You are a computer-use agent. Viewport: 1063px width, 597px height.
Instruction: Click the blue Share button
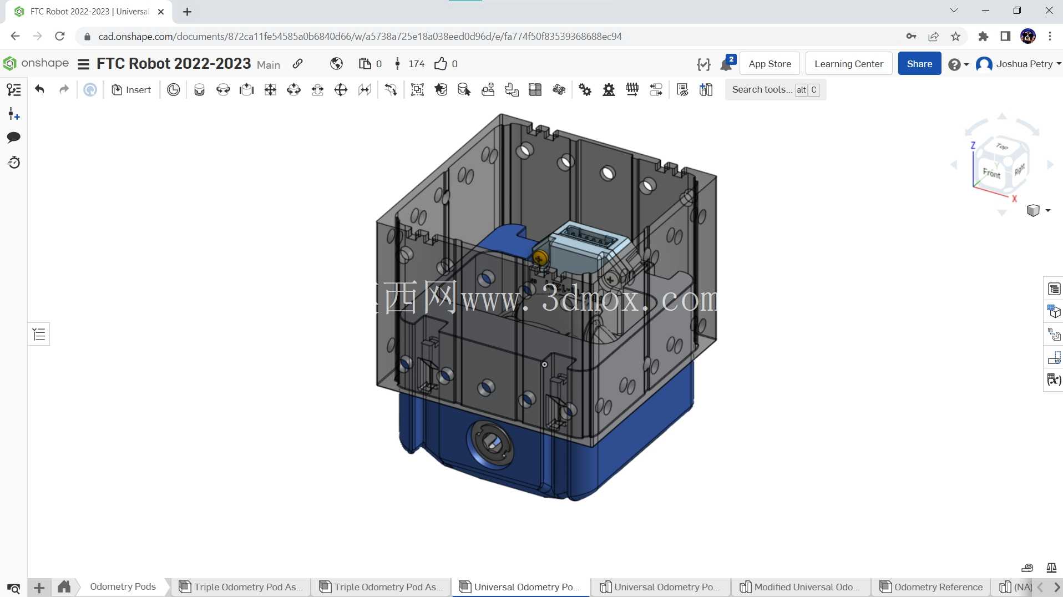[919, 63]
